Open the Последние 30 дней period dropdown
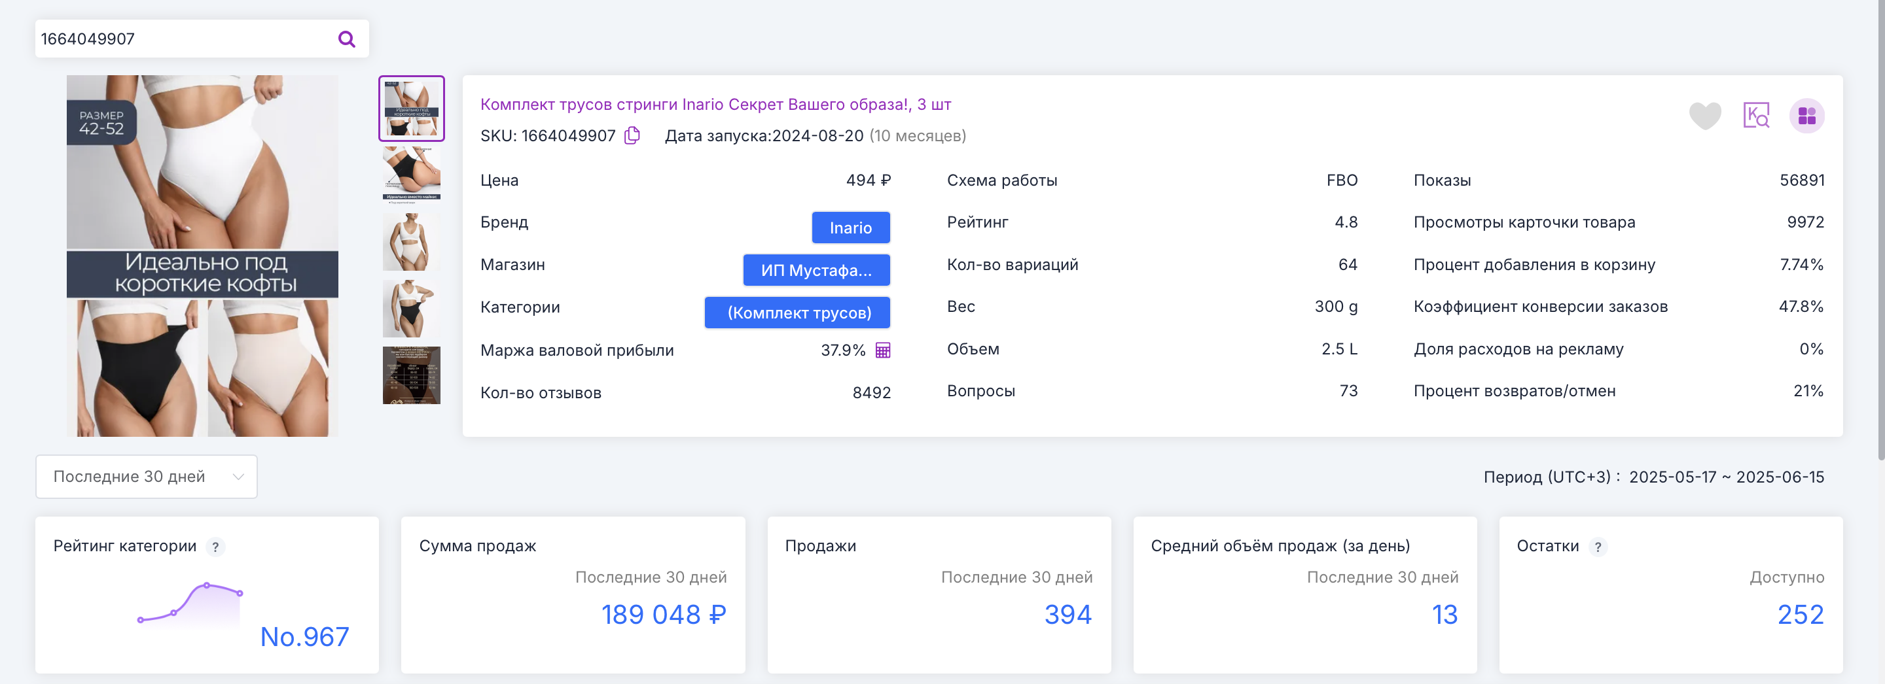The width and height of the screenshot is (1885, 684). (x=147, y=477)
